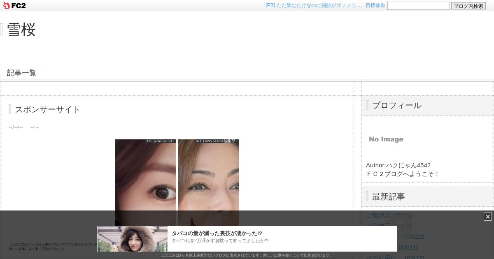Open the 雪桜 blog title link
The width and height of the screenshot is (494, 259).
coord(21,30)
